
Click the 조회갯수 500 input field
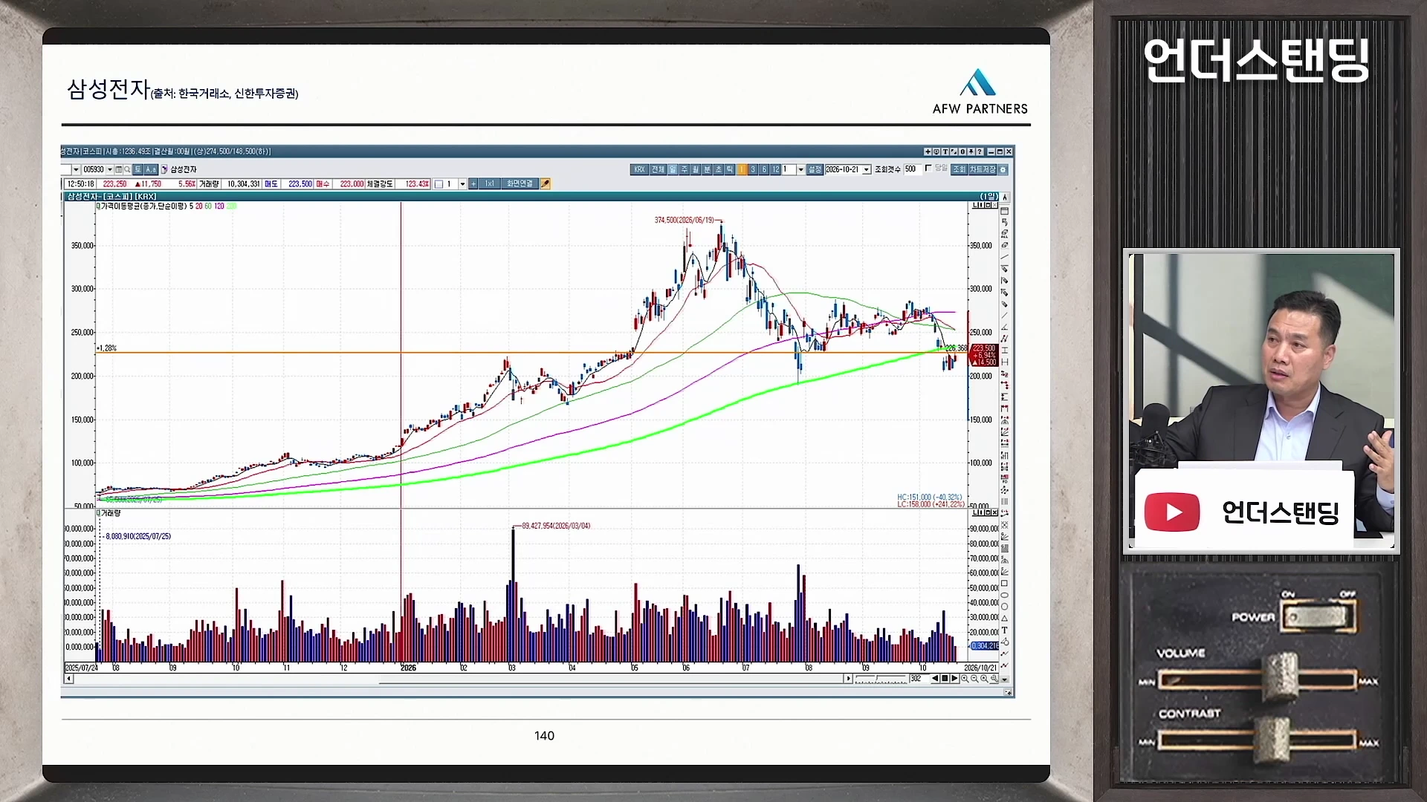point(913,169)
